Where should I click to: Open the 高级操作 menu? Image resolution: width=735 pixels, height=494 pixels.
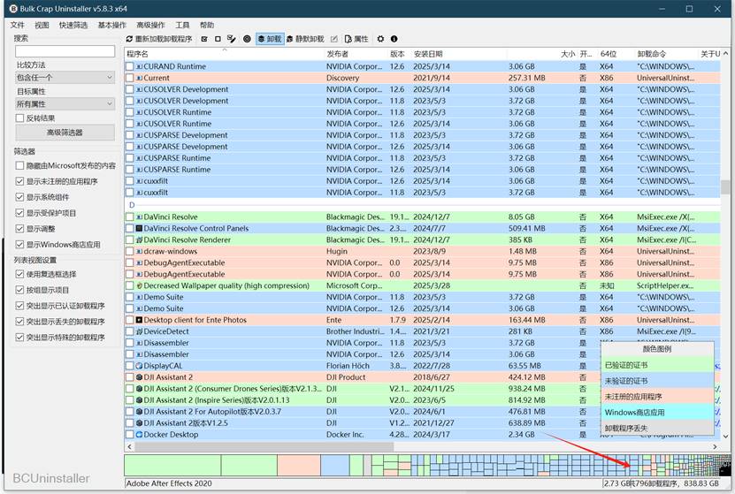(x=150, y=25)
